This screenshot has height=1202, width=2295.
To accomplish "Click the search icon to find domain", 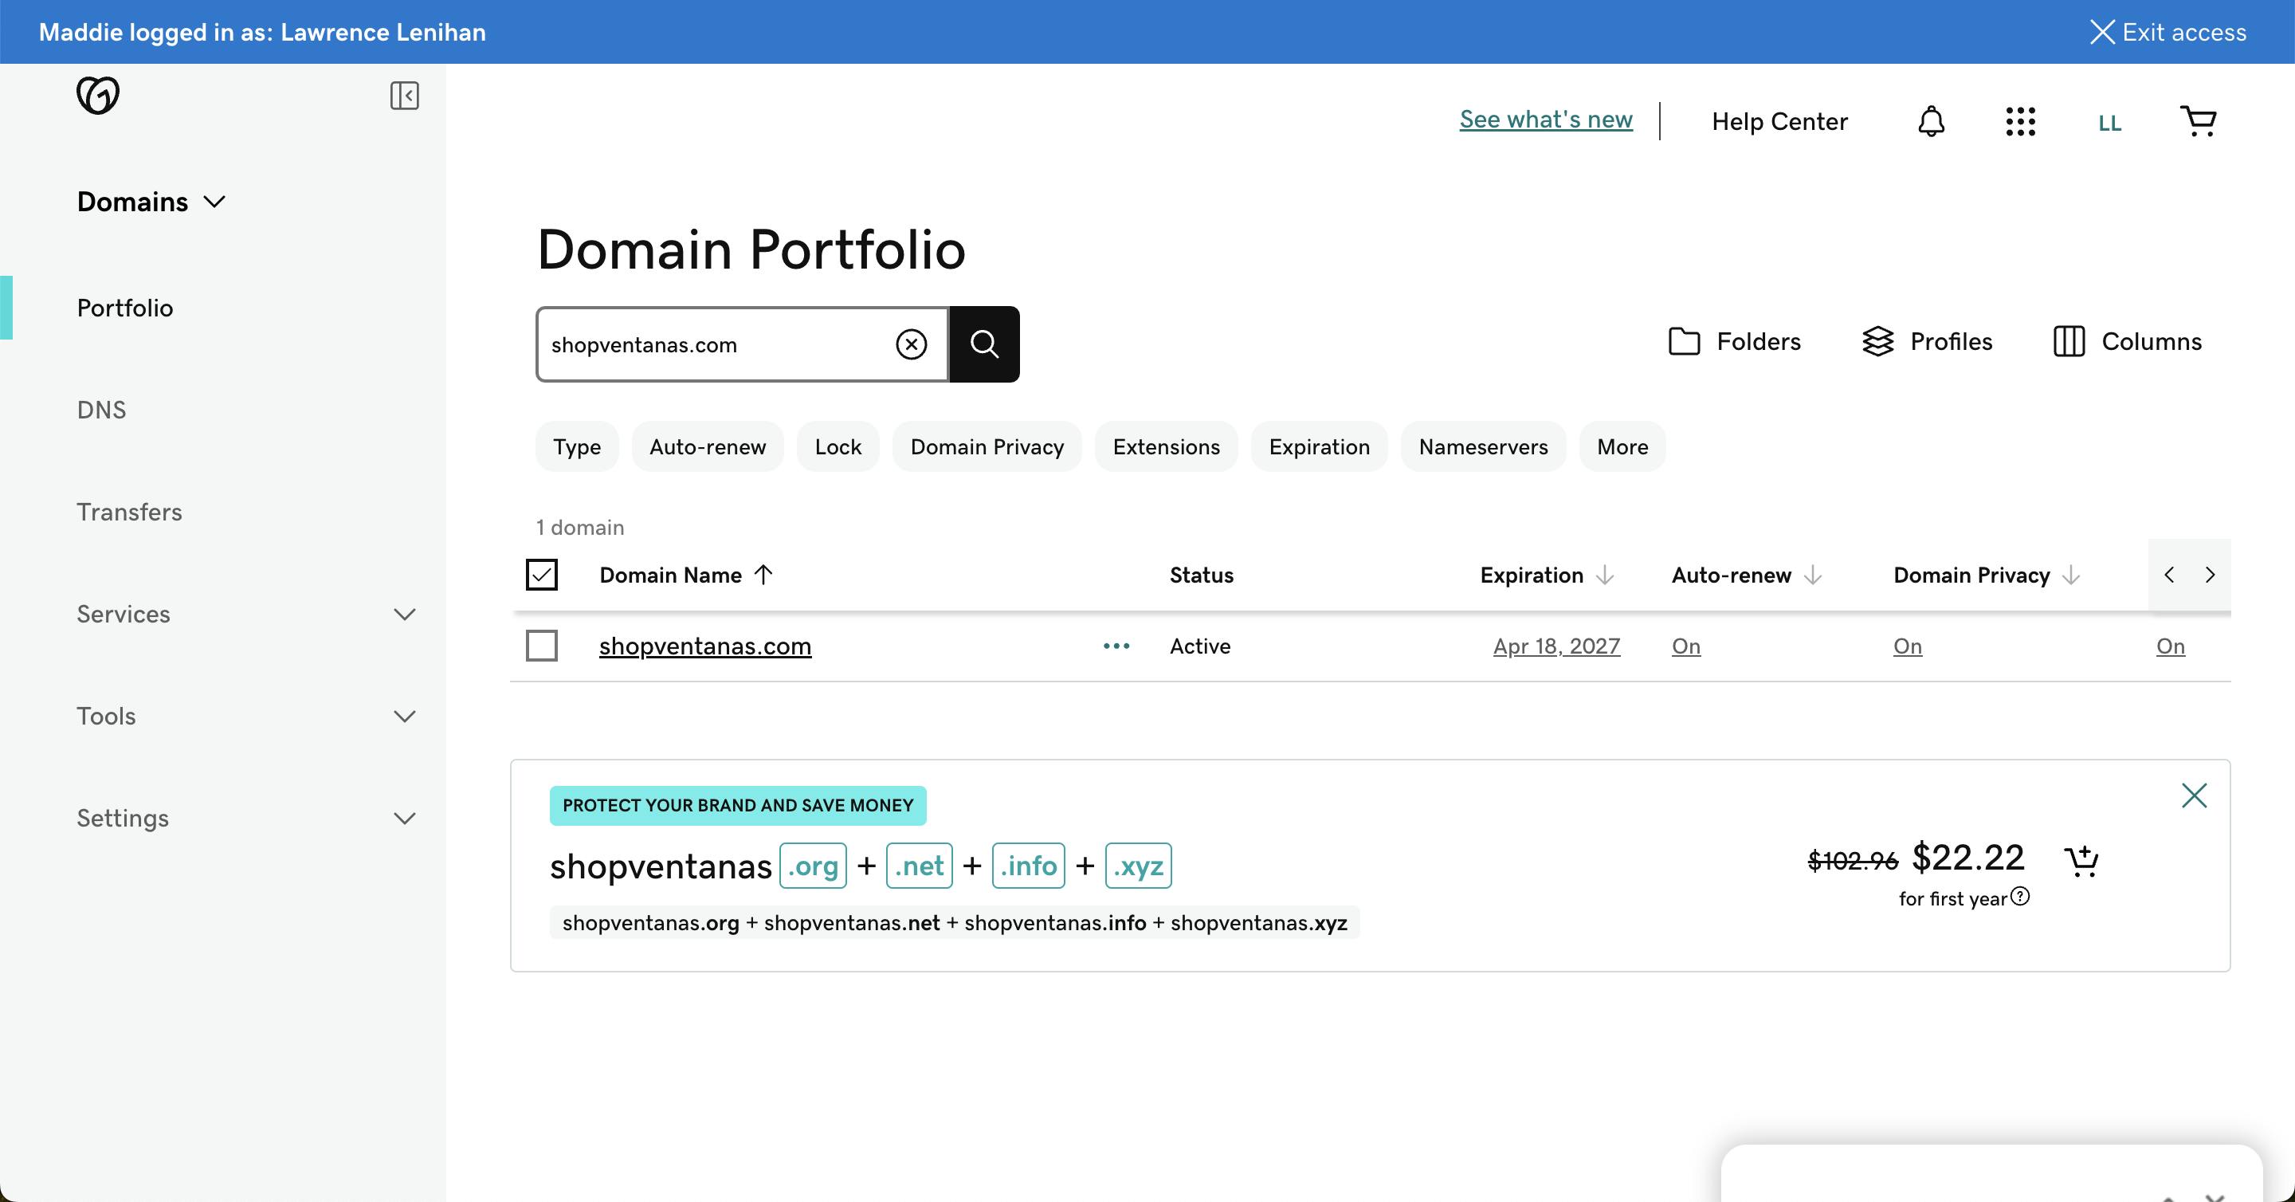I will click(985, 343).
